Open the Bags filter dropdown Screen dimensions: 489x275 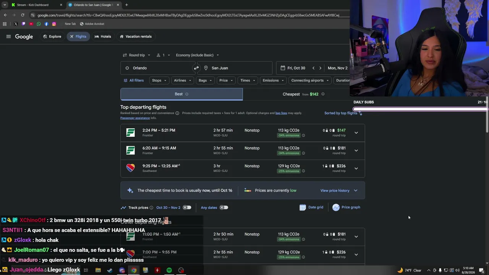205,81
